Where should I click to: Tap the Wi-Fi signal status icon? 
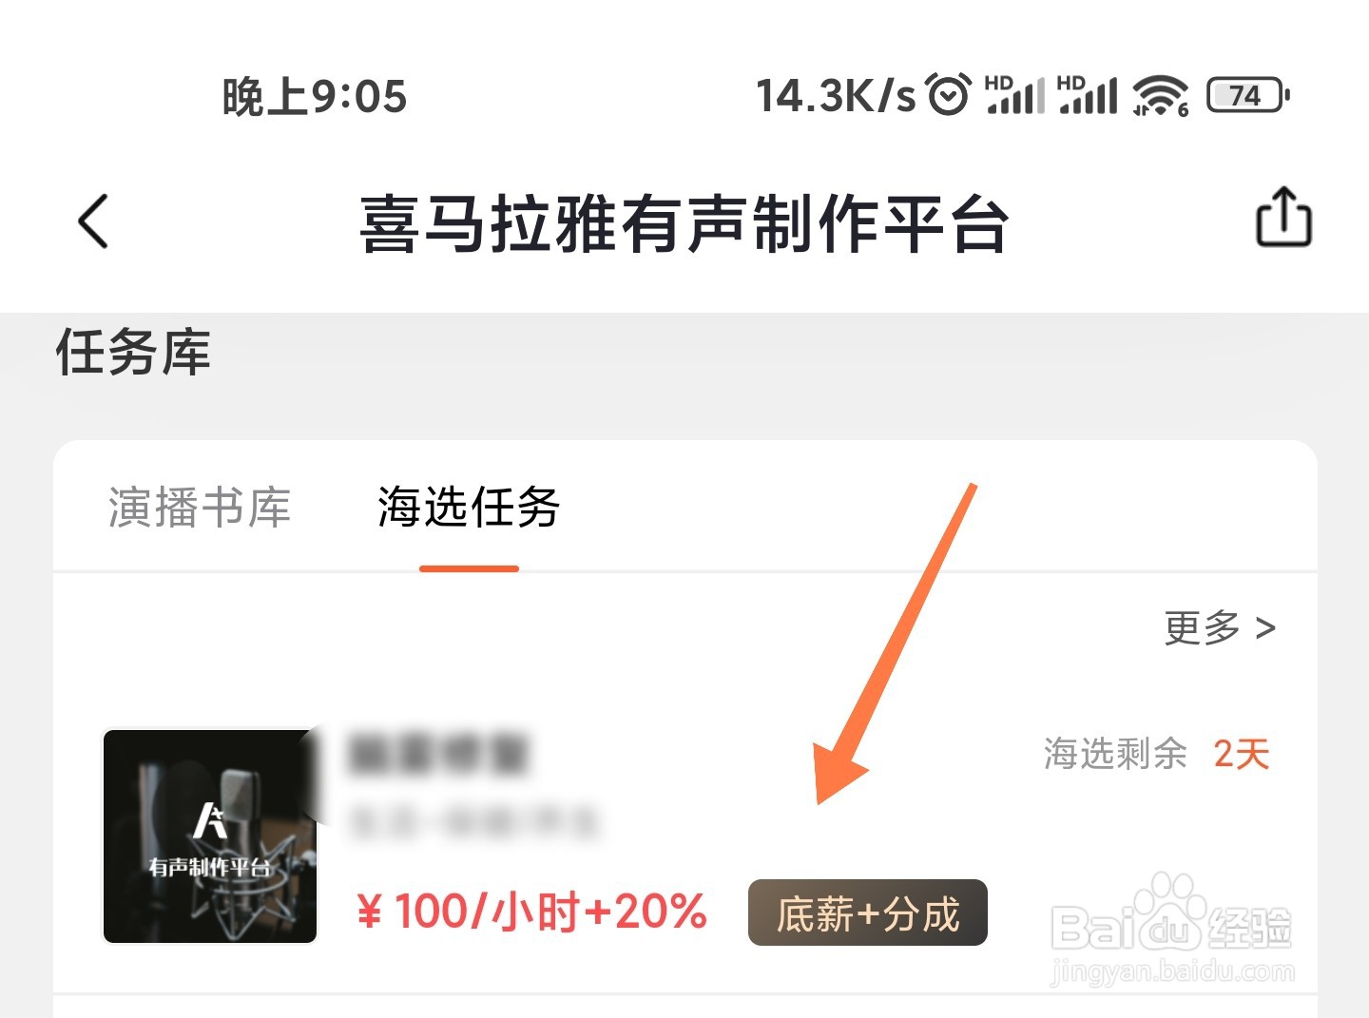(1160, 95)
